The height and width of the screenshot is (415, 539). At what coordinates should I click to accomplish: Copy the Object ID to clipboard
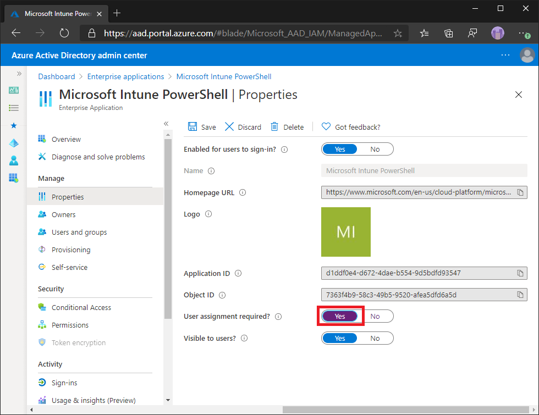pyautogui.click(x=520, y=295)
